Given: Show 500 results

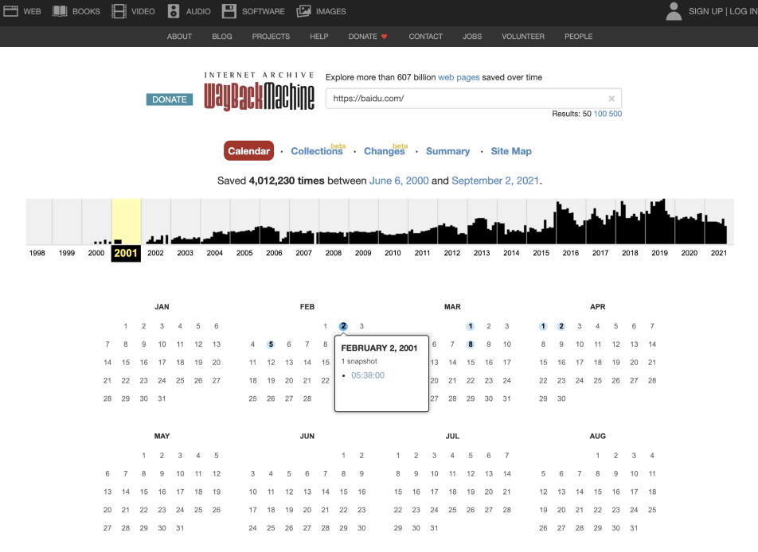Looking at the screenshot, I should tap(615, 114).
